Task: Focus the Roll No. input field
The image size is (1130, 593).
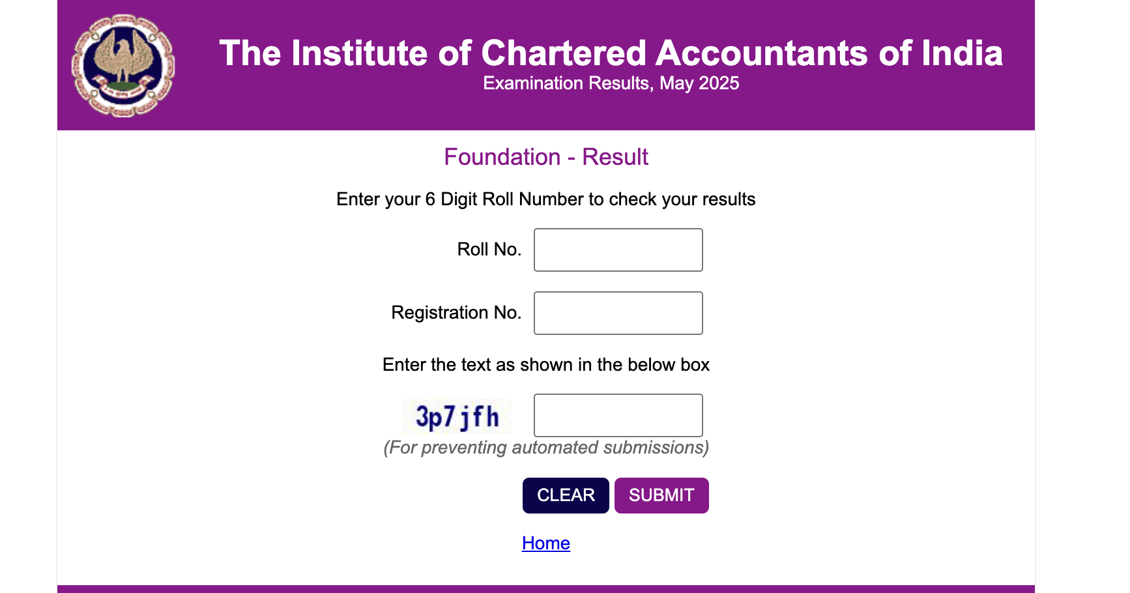Action: click(618, 250)
